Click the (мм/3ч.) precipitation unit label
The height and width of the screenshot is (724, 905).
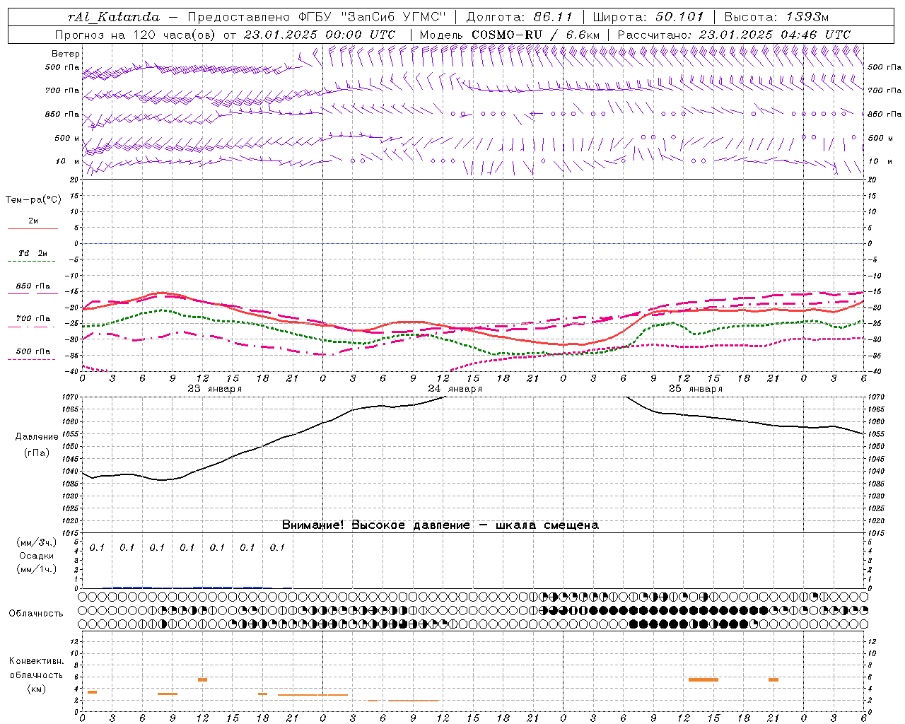point(36,542)
